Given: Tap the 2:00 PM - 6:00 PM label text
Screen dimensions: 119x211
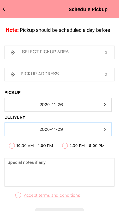Looking at the screenshot, I should (x=87, y=146).
